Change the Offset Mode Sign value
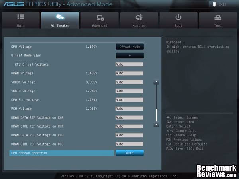The height and width of the screenshot is (179, 239). coord(130,56)
